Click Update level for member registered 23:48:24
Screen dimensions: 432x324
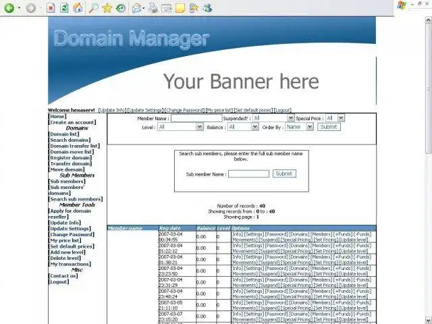click(x=354, y=297)
